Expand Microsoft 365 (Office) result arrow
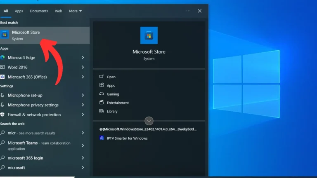The height and width of the screenshot is (178, 317). (x=83, y=77)
